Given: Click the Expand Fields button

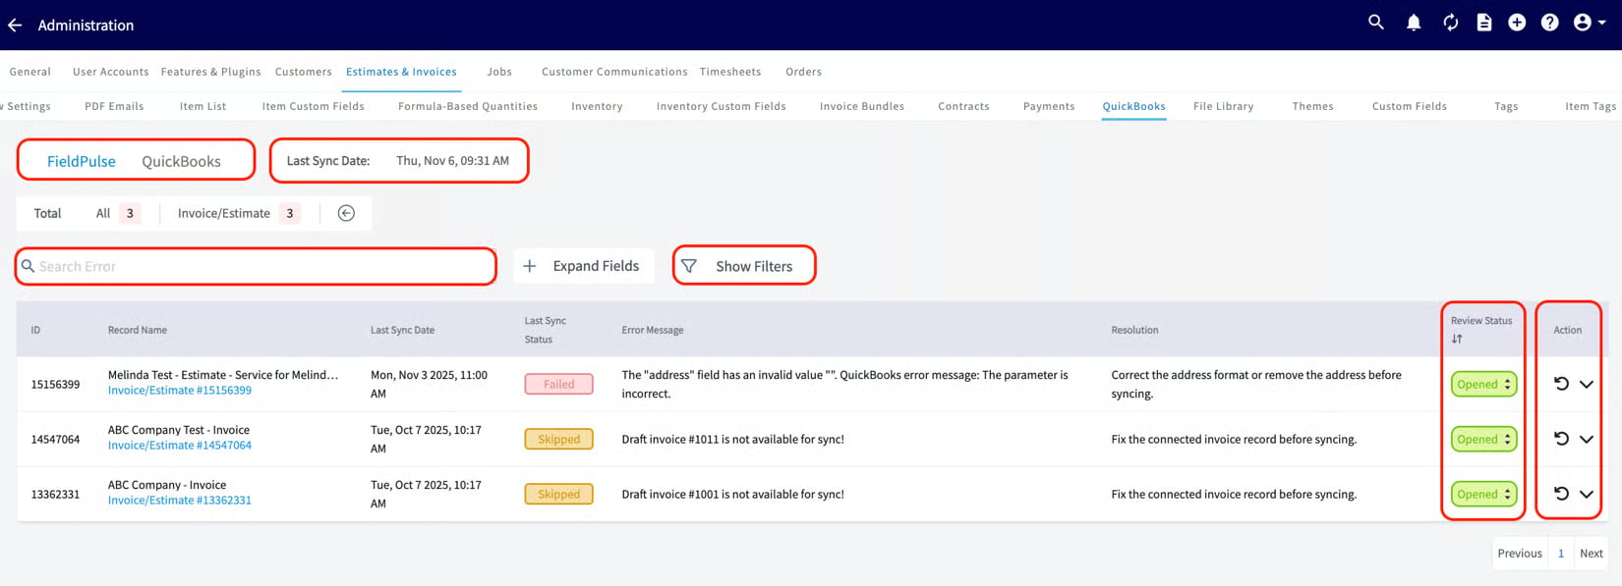Looking at the screenshot, I should [x=583, y=266].
